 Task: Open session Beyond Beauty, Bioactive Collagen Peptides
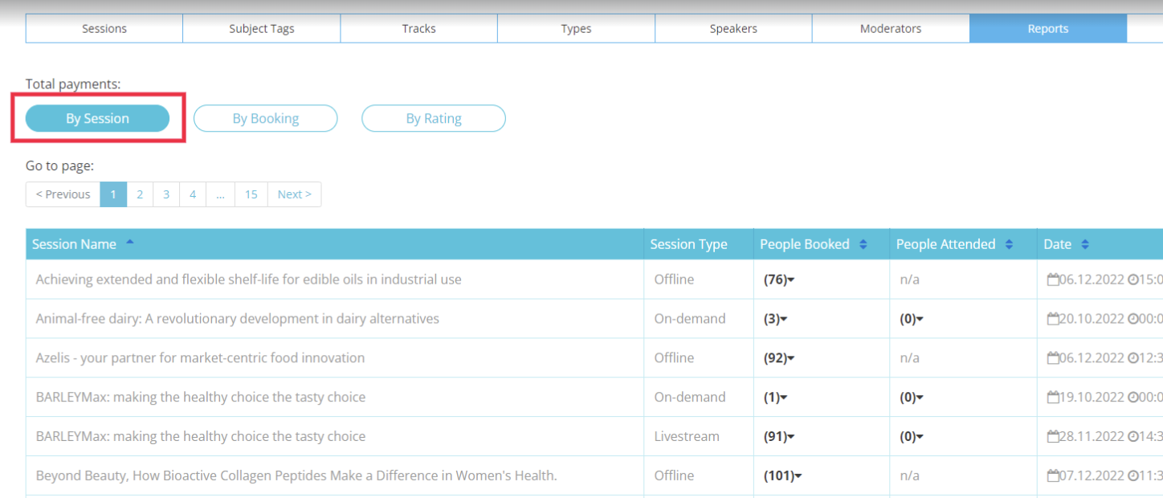click(x=296, y=476)
